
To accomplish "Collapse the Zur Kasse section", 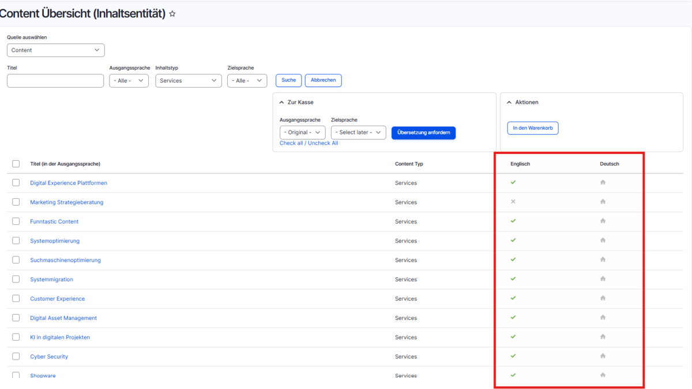I will (x=282, y=103).
